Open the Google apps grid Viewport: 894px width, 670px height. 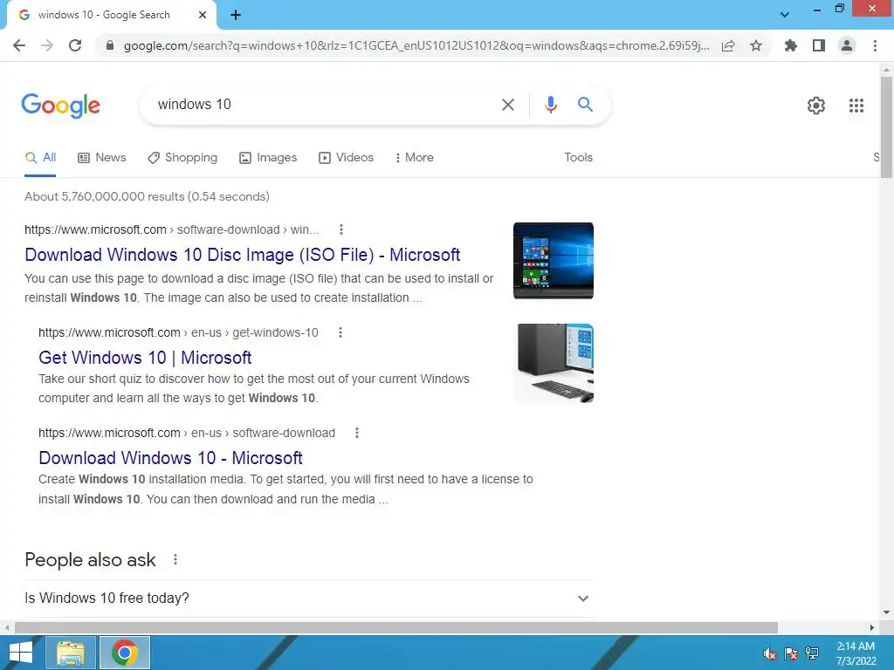[856, 106]
